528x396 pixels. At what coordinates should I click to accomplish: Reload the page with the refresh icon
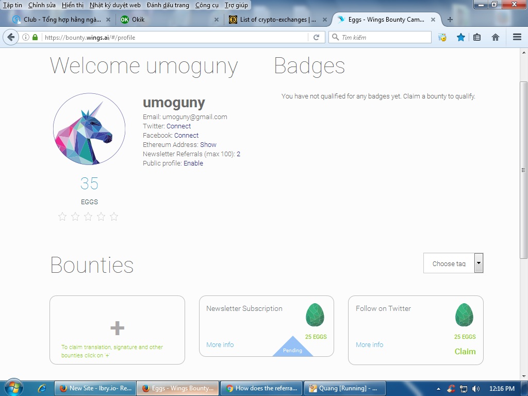click(x=316, y=37)
